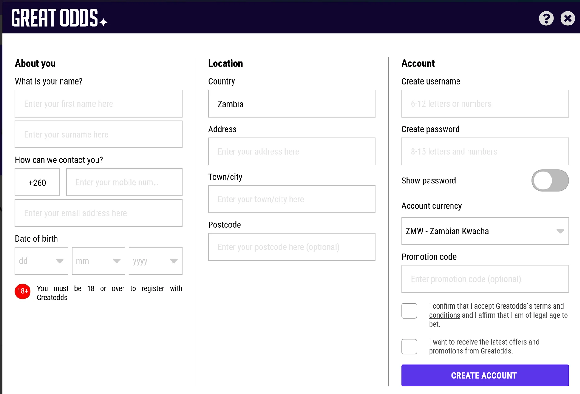Open the help question mark icon
The width and height of the screenshot is (580, 394).
click(x=546, y=19)
